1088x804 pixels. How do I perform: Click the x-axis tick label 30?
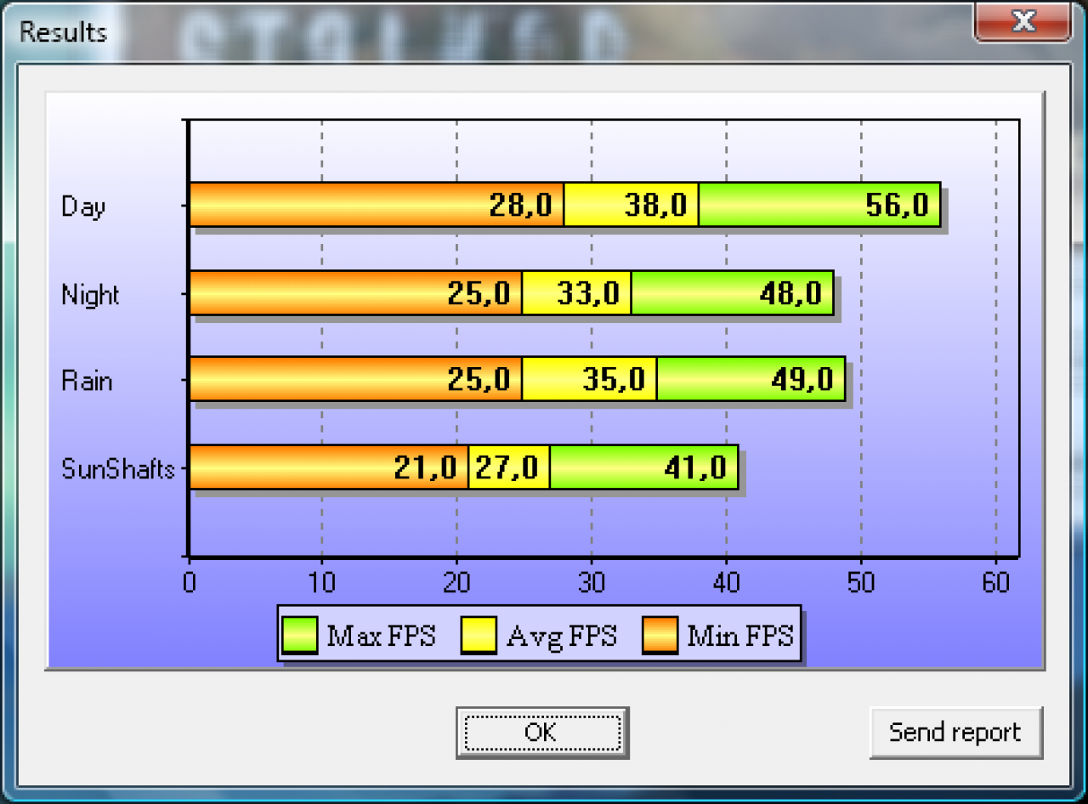(x=592, y=582)
